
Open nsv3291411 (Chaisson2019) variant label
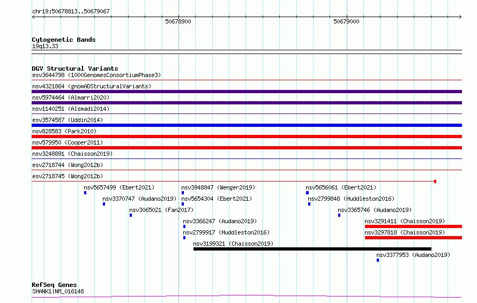coord(405,221)
